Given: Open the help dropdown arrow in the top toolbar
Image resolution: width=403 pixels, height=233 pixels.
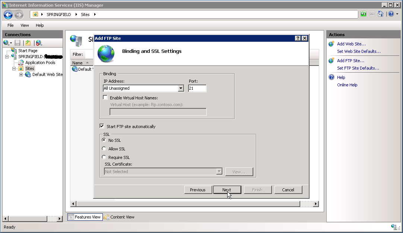Looking at the screenshot, I should coord(397,14).
